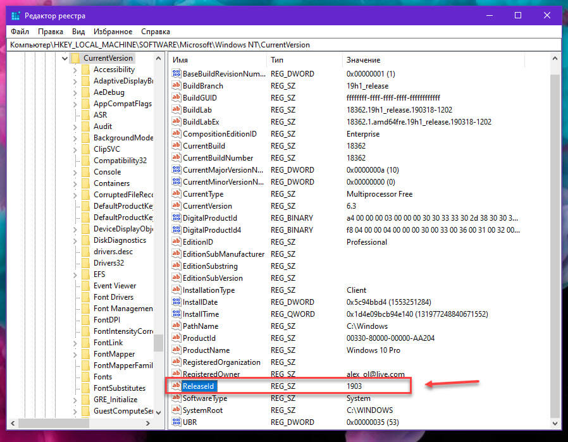The width and height of the screenshot is (568, 442).
Task: Expand the Containers subkey
Action: [x=75, y=183]
